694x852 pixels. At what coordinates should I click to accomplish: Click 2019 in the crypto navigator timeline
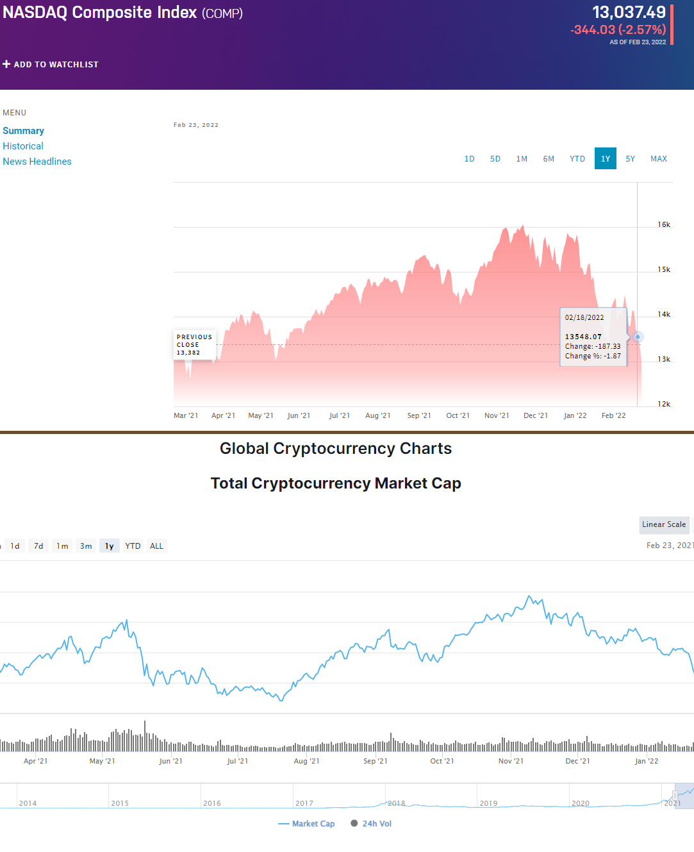click(489, 803)
